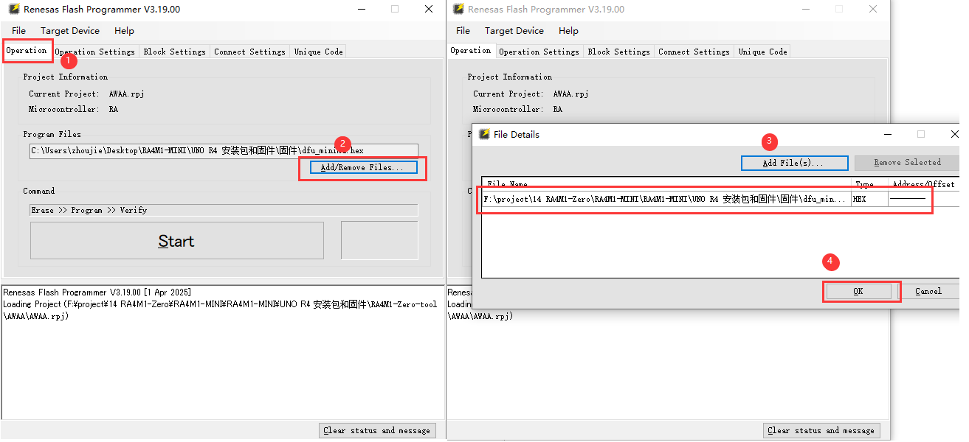969x442 pixels.
Task: Click Remove Selected button in File Details
Action: pos(907,163)
